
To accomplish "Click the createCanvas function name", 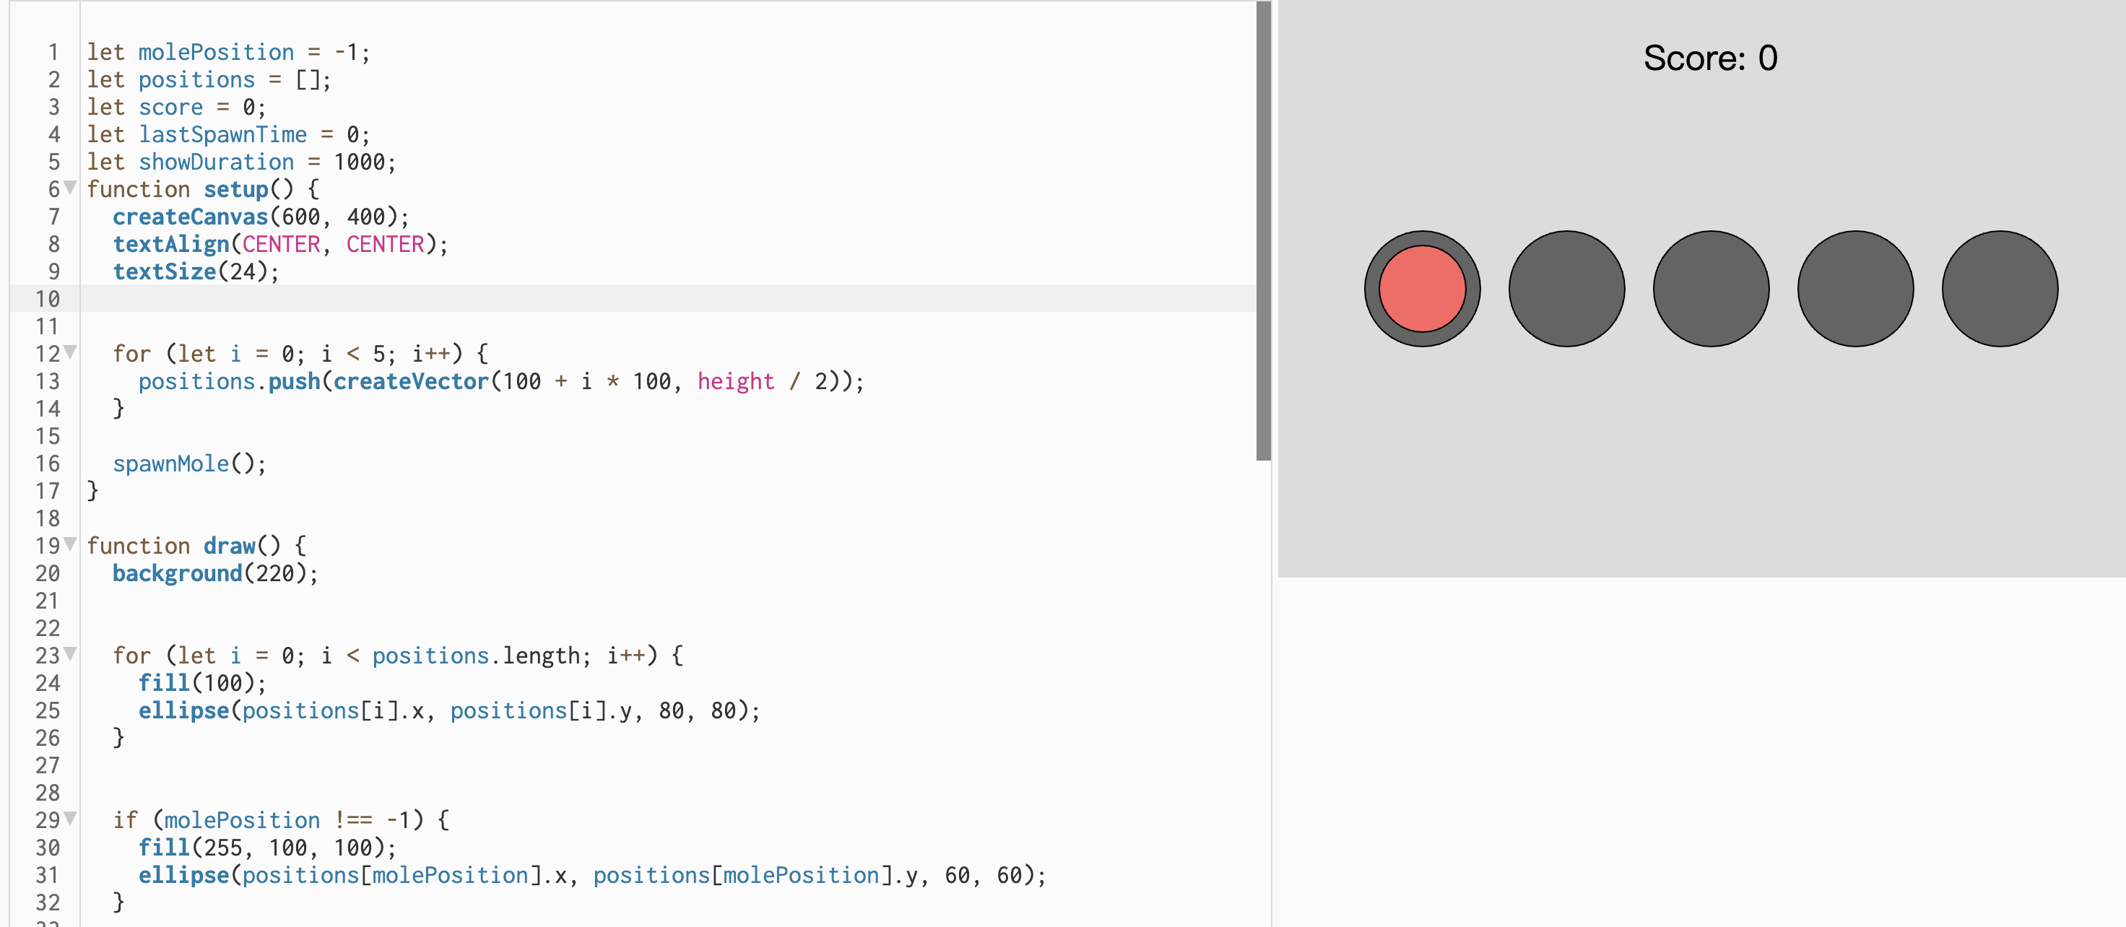I will pos(190,217).
